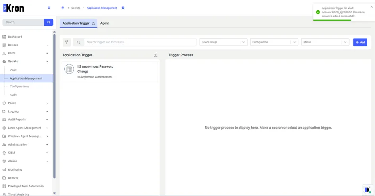This screenshot has height=196, width=375.
Task: Click the filter icon beside trigger search
Action: coord(67,42)
